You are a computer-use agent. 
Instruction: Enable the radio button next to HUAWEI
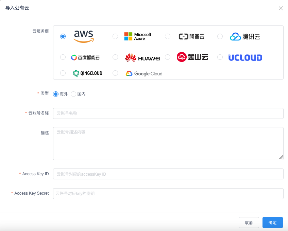coord(115,57)
